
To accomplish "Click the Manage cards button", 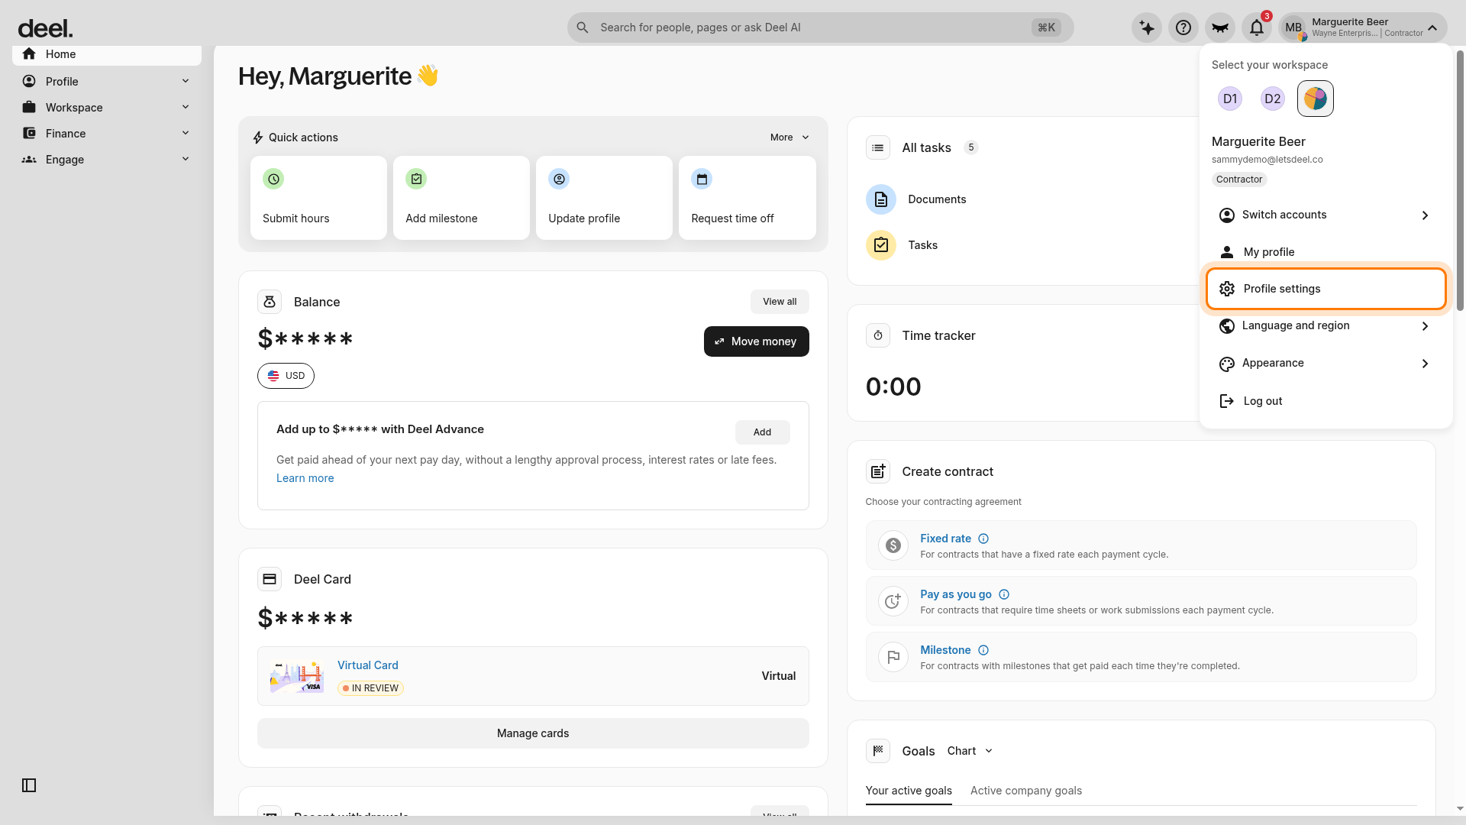I will click(533, 733).
